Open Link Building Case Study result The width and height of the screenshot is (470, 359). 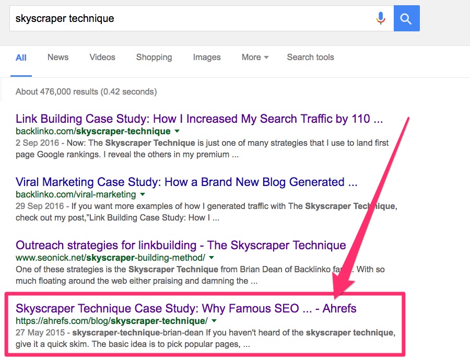pyautogui.click(x=199, y=119)
